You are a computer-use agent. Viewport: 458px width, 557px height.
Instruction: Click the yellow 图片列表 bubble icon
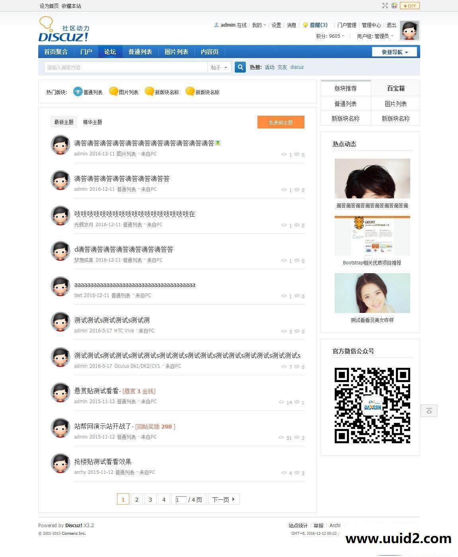[113, 91]
